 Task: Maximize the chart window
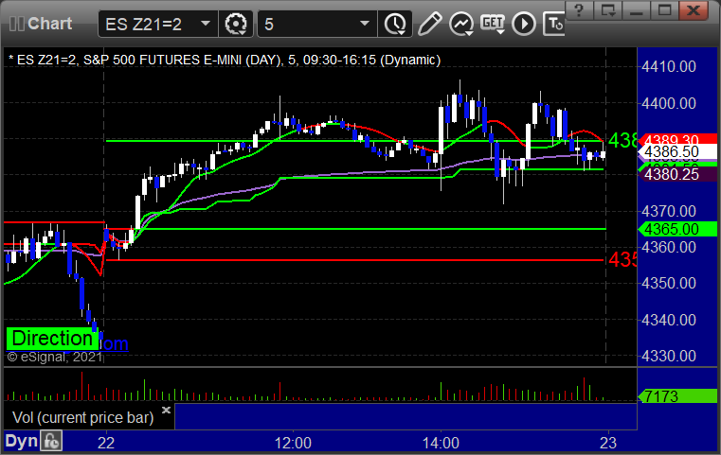tap(664, 10)
